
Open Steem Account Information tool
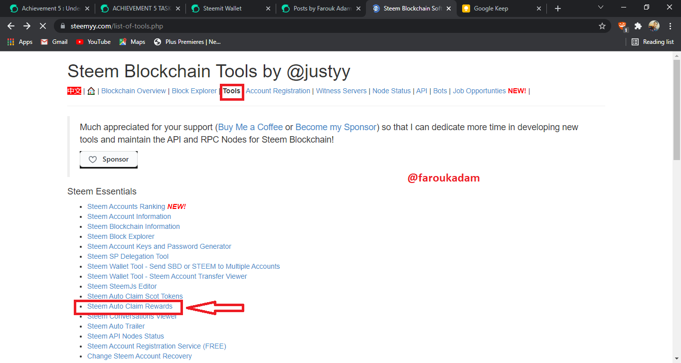point(129,216)
